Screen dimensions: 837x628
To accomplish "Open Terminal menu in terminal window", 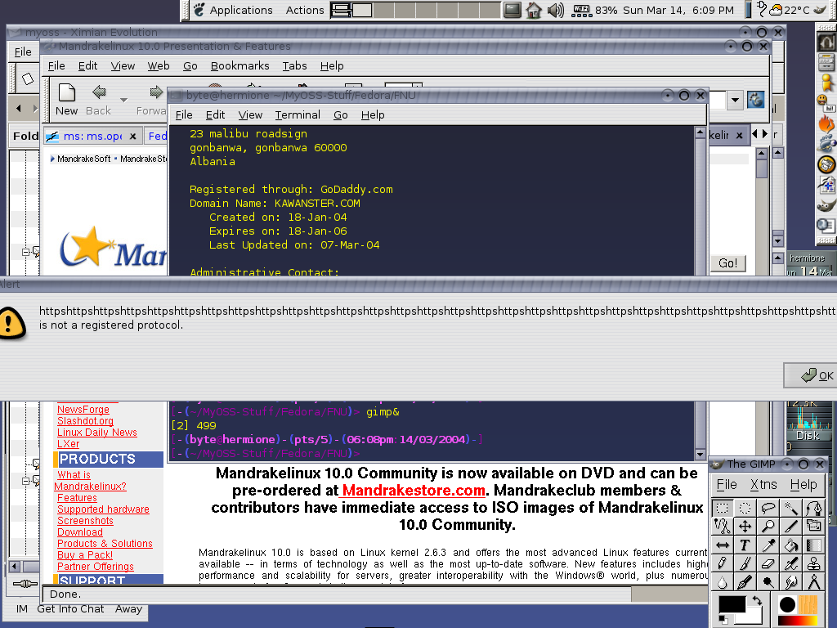I will 298,114.
